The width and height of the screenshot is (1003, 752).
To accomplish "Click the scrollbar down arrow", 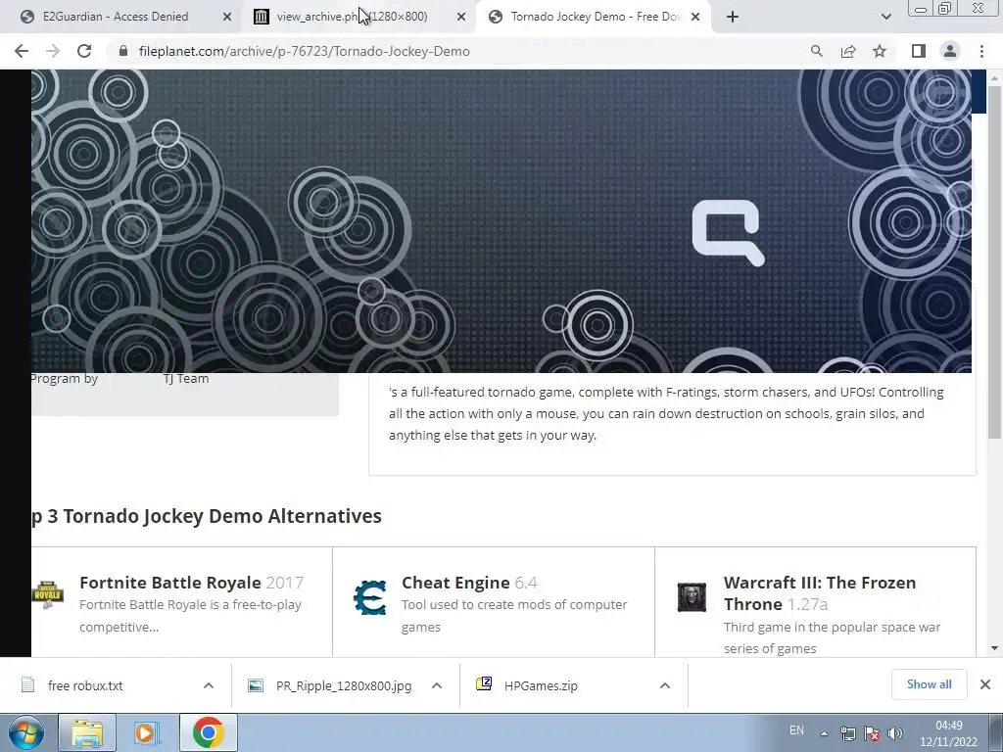I will [x=994, y=648].
